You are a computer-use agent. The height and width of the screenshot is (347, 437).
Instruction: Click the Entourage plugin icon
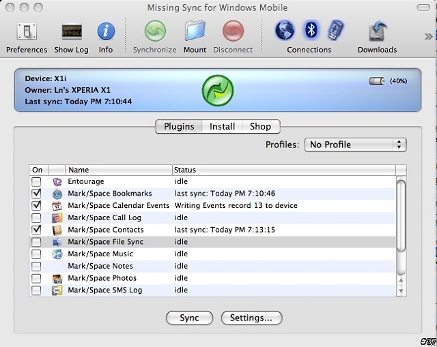(57, 182)
